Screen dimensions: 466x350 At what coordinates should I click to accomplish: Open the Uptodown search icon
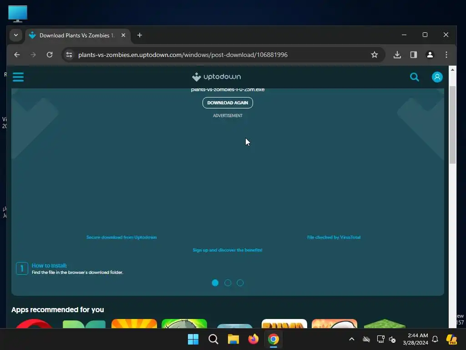414,77
